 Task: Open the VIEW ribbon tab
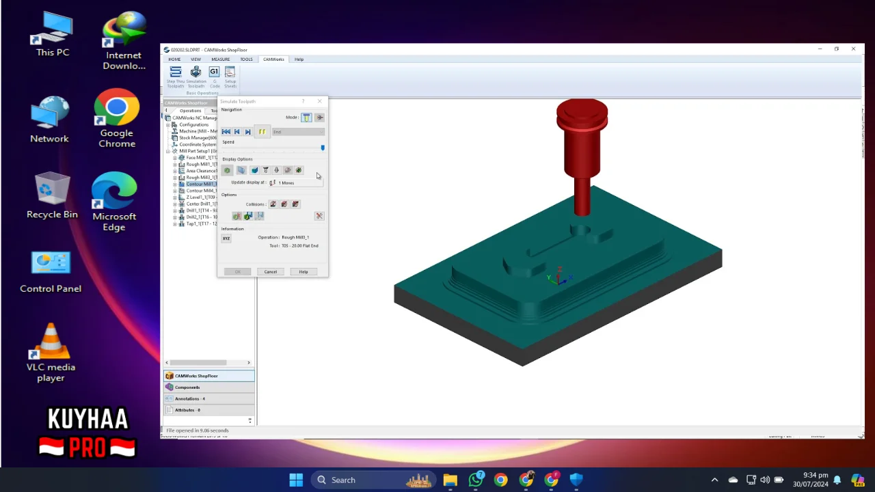(x=196, y=59)
